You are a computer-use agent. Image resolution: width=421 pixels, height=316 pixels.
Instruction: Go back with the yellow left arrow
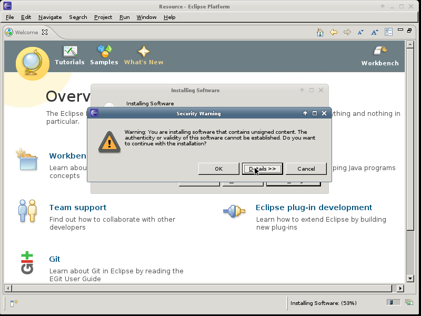click(x=334, y=32)
